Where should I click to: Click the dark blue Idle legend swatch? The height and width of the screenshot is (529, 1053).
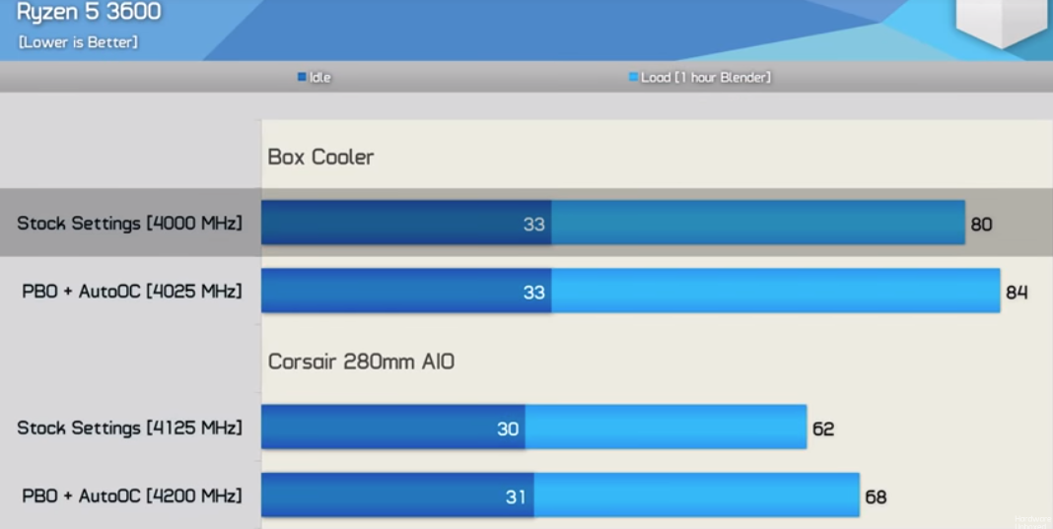303,77
